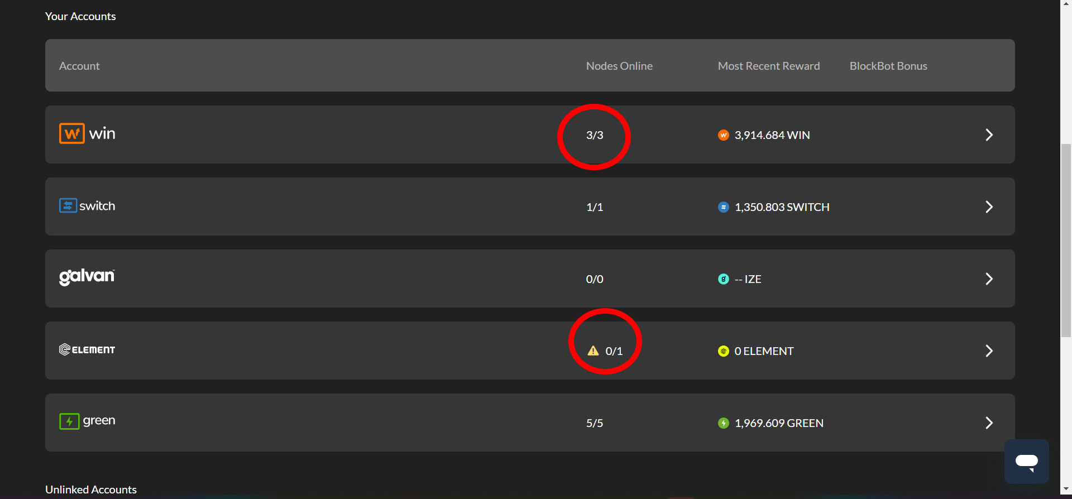Click the Element account logo
Image resolution: width=1072 pixels, height=499 pixels.
pos(87,350)
